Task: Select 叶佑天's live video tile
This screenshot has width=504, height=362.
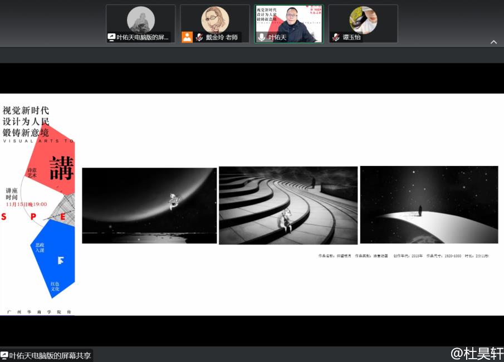Action: coord(289,22)
